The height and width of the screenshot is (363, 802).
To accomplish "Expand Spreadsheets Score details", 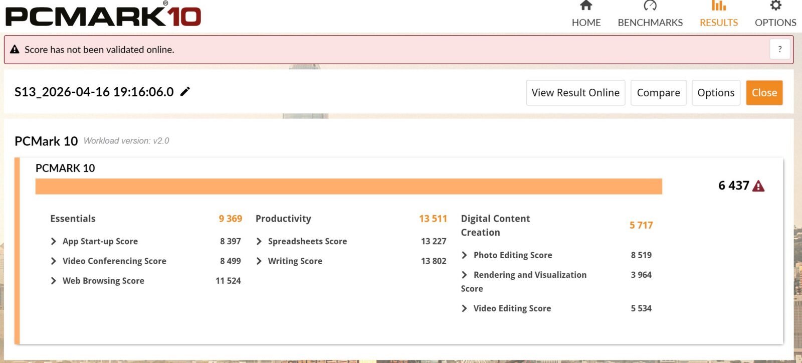I will coord(259,242).
